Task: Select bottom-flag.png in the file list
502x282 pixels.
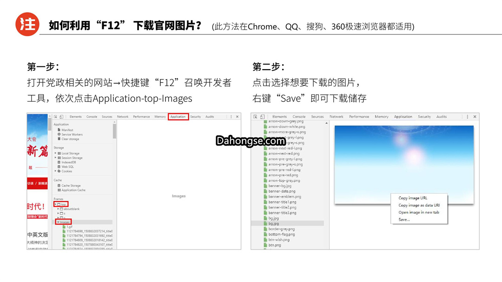Action: coord(282,234)
